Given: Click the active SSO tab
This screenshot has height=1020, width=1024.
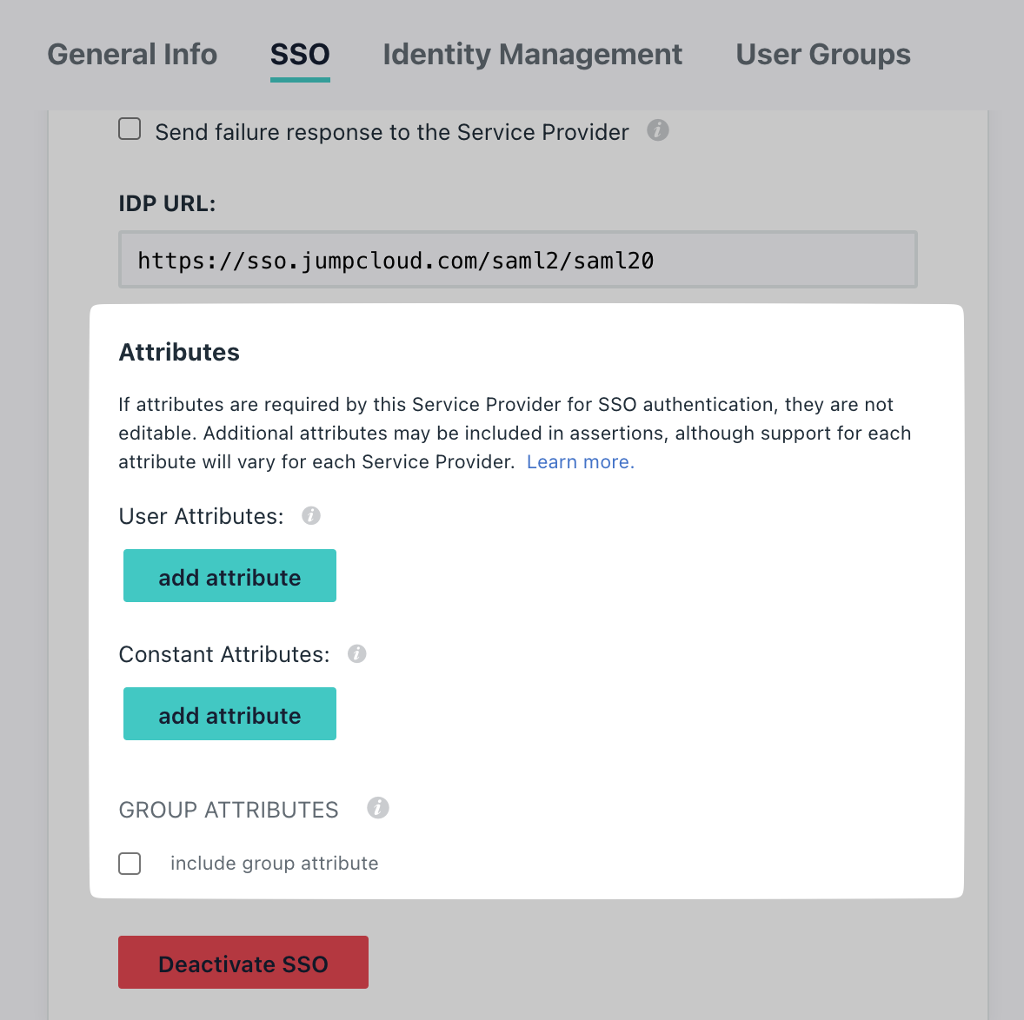Looking at the screenshot, I should (299, 54).
